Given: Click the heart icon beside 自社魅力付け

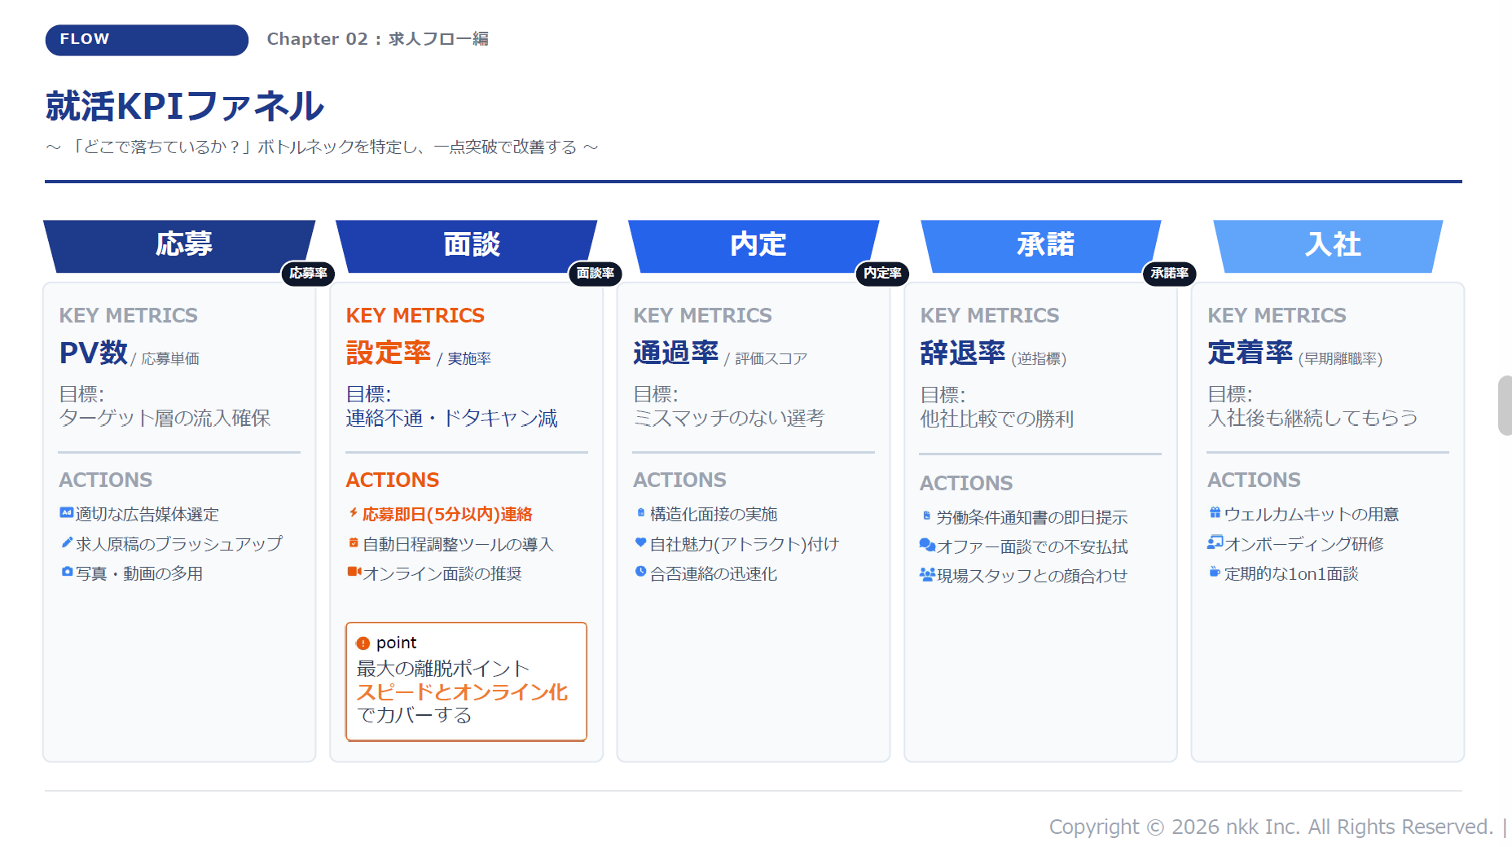Looking at the screenshot, I should 641,542.
